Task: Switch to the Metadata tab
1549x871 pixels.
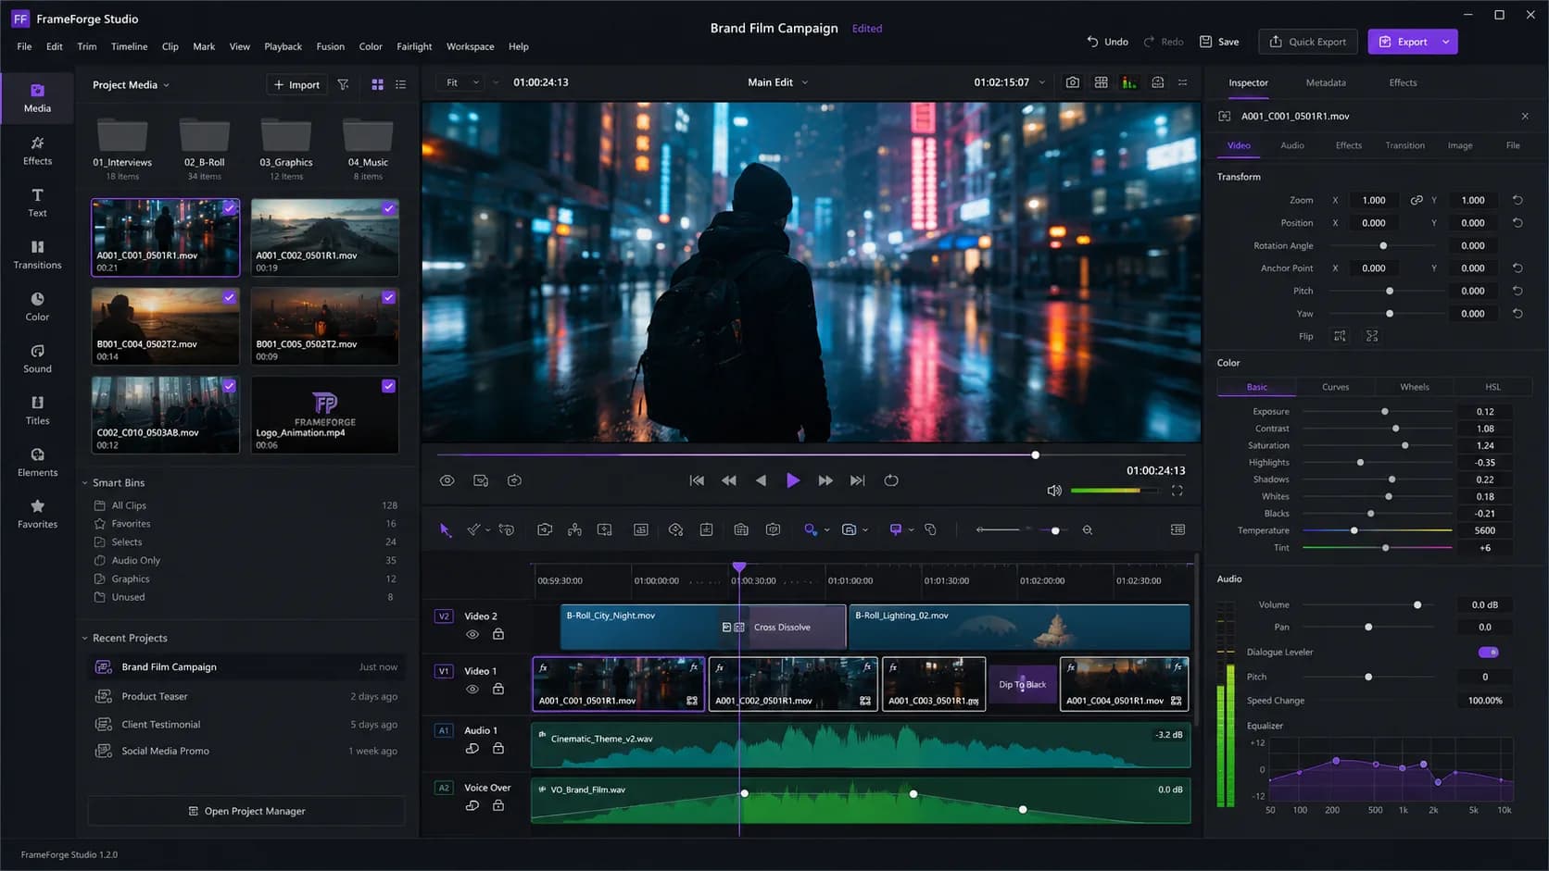Action: [x=1326, y=82]
